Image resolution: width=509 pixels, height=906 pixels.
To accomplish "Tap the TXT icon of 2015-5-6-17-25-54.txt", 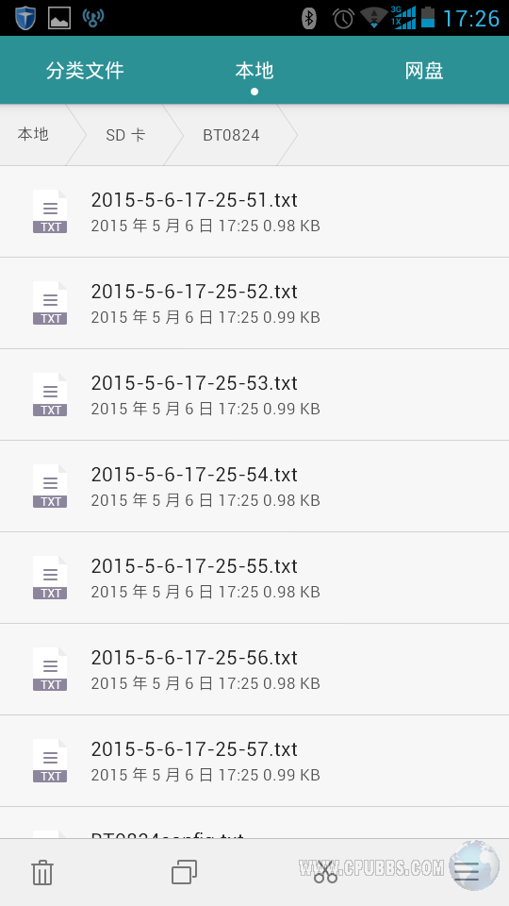I will coord(50,486).
